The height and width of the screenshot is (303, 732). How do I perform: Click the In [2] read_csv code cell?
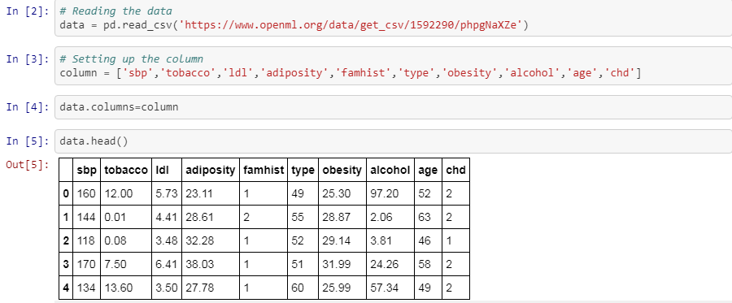(393, 18)
